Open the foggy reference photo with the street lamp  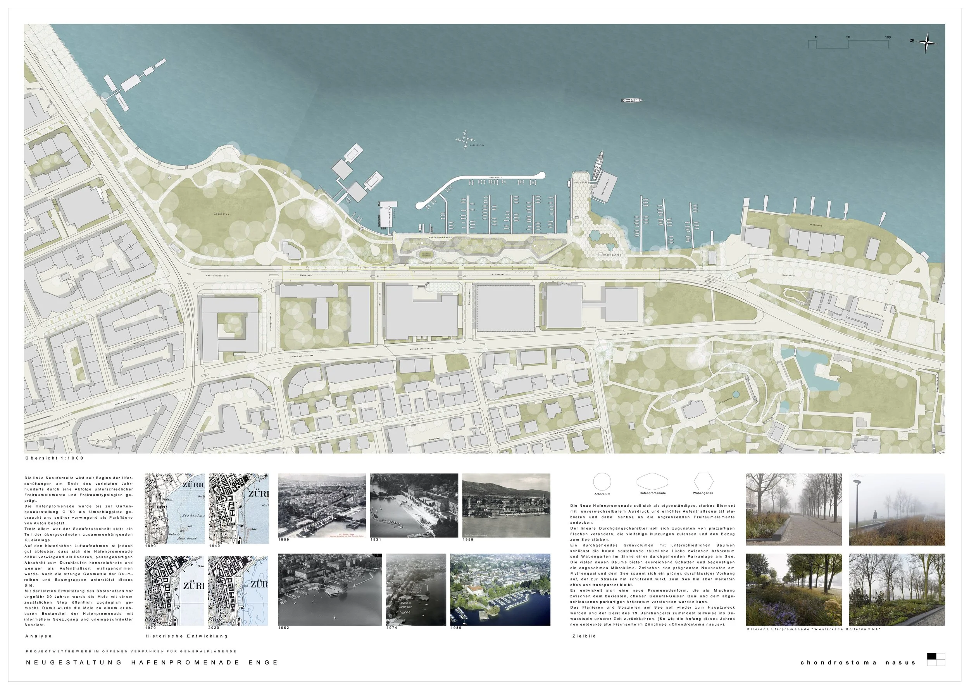click(897, 509)
